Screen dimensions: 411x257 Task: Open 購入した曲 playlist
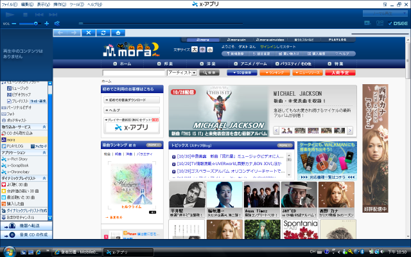(13, 204)
